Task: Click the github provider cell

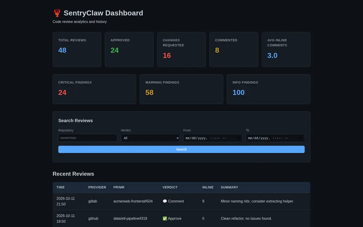Action: click(93, 218)
